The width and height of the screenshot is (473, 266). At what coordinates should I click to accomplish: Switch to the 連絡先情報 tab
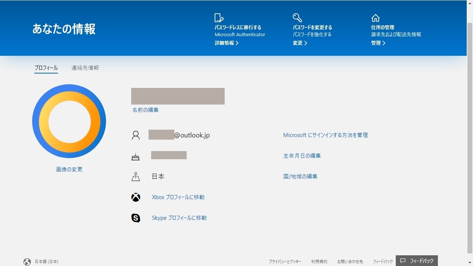click(x=85, y=68)
